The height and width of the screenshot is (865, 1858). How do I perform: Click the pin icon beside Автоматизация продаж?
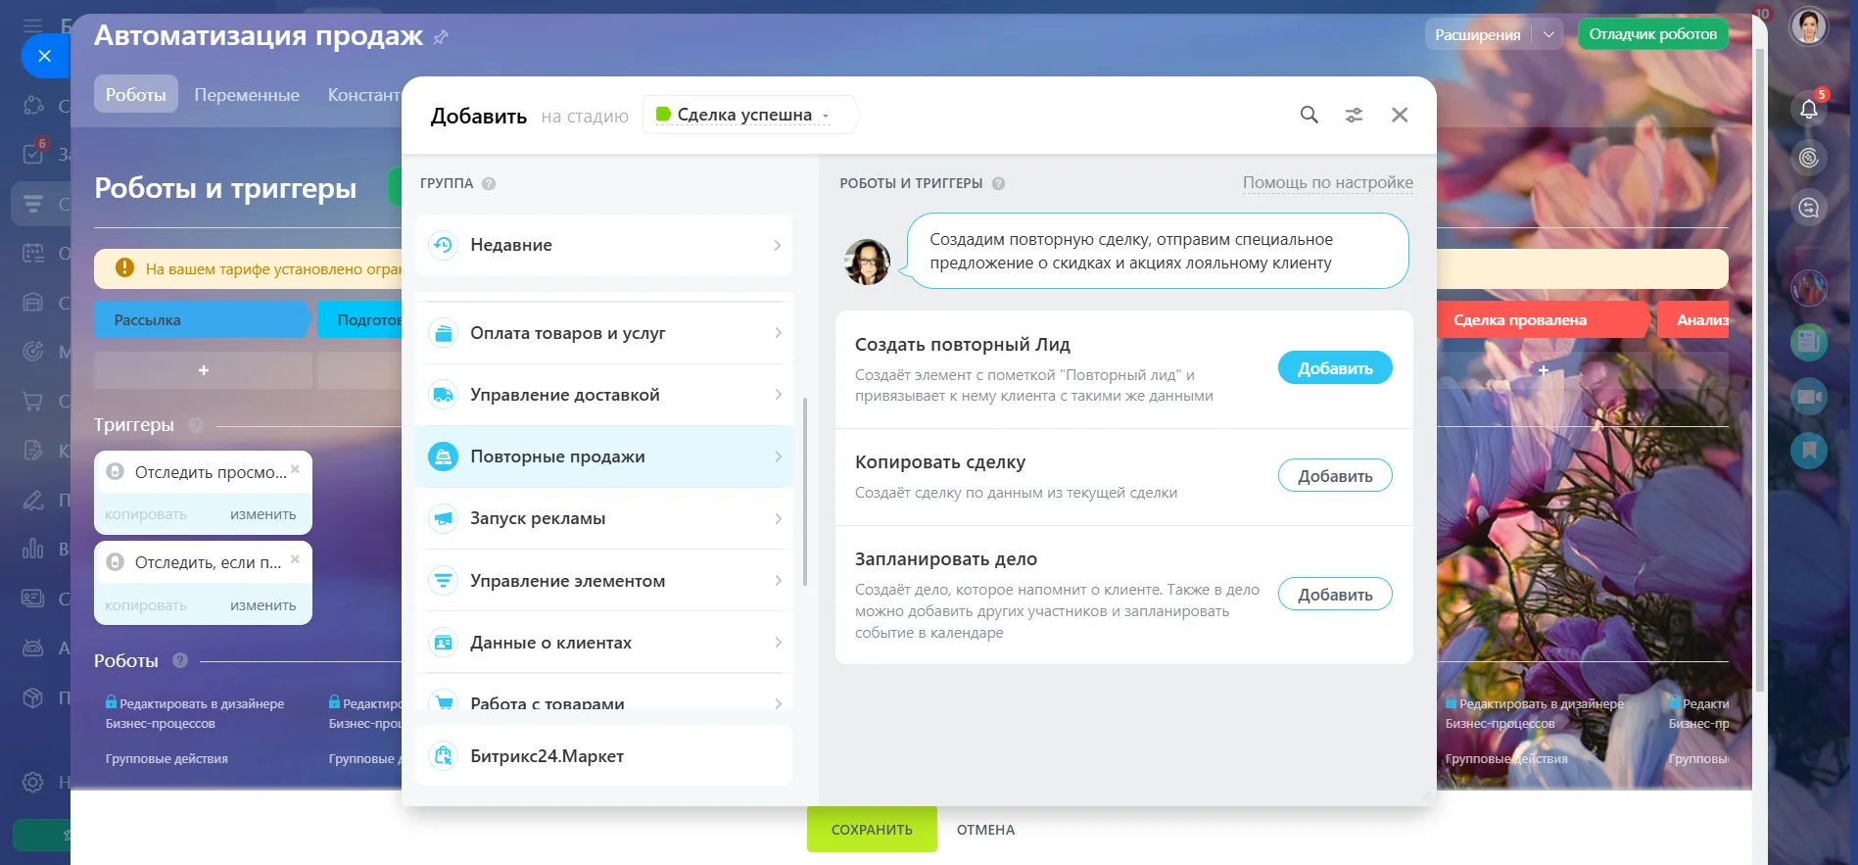click(x=441, y=37)
